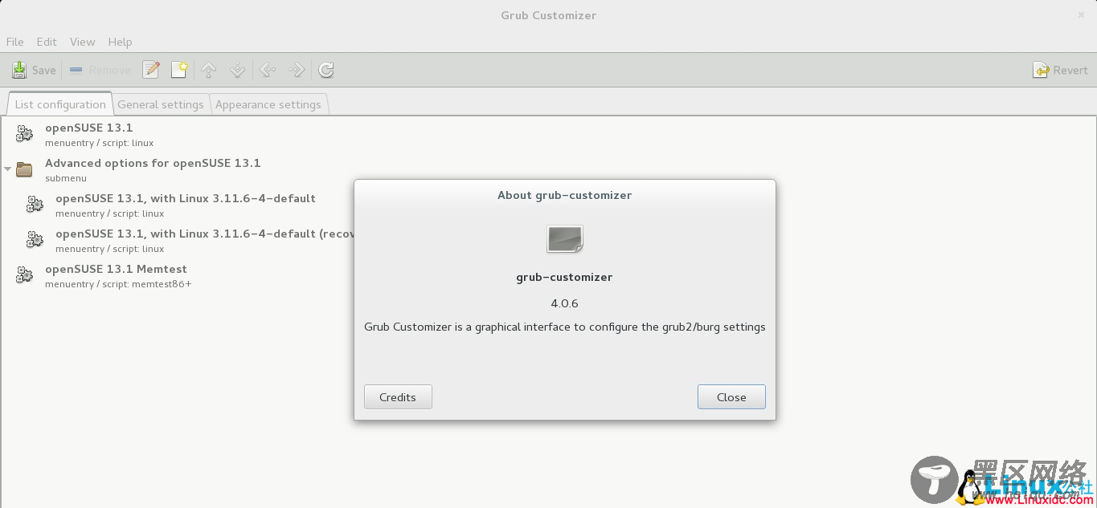
Task: Click the Close button in About dialog
Action: (731, 397)
